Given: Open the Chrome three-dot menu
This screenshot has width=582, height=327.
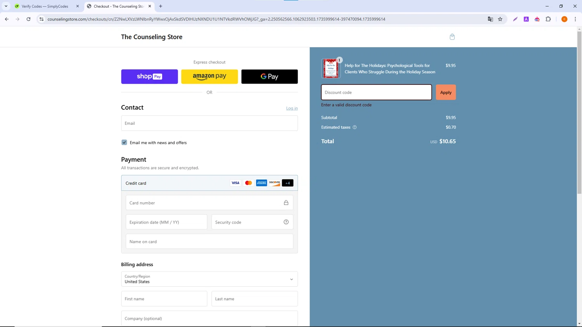Looking at the screenshot, I should click(575, 19).
